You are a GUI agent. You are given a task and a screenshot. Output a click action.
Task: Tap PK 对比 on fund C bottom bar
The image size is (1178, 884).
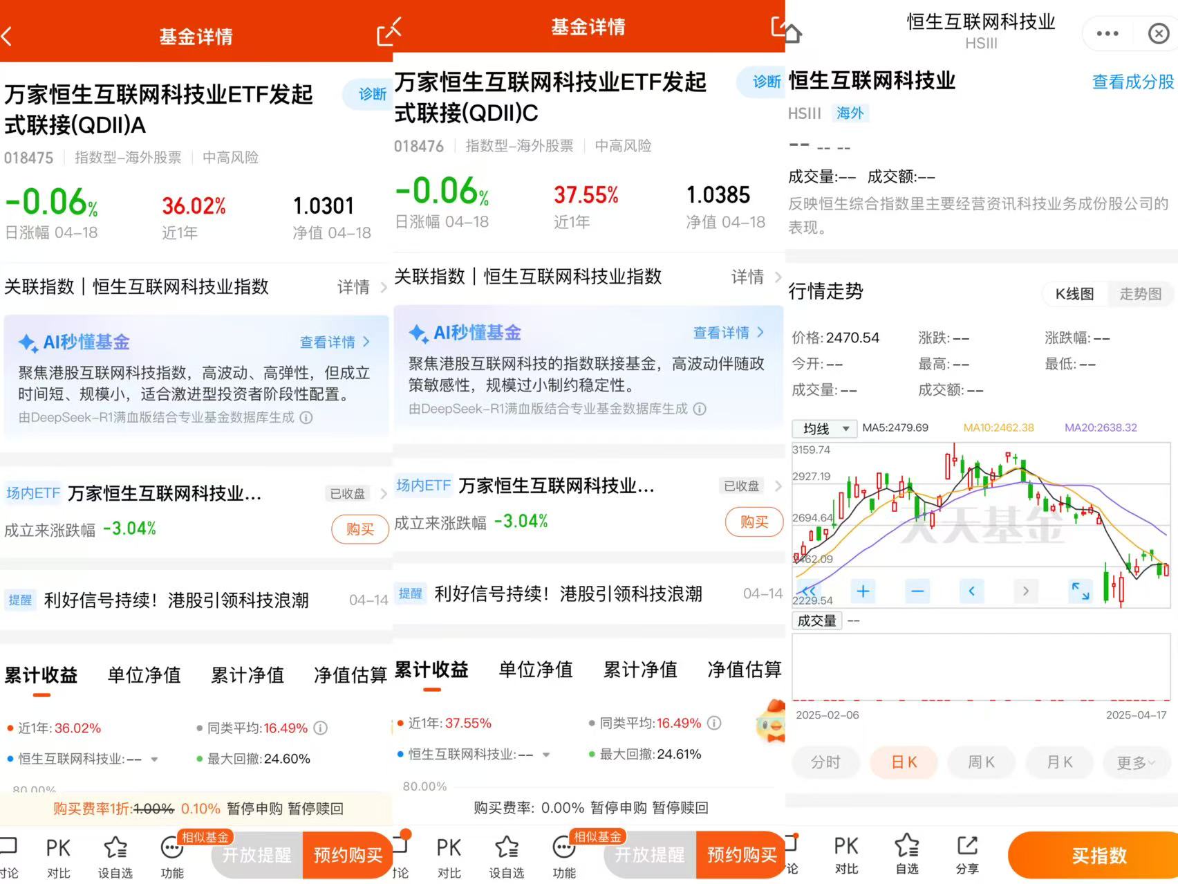point(449,858)
